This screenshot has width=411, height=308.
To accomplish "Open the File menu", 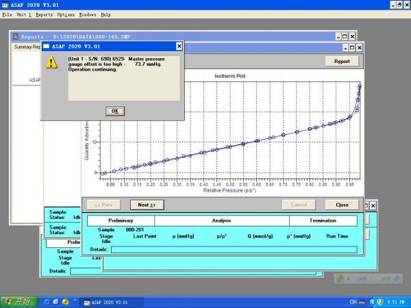I will coord(7,14).
